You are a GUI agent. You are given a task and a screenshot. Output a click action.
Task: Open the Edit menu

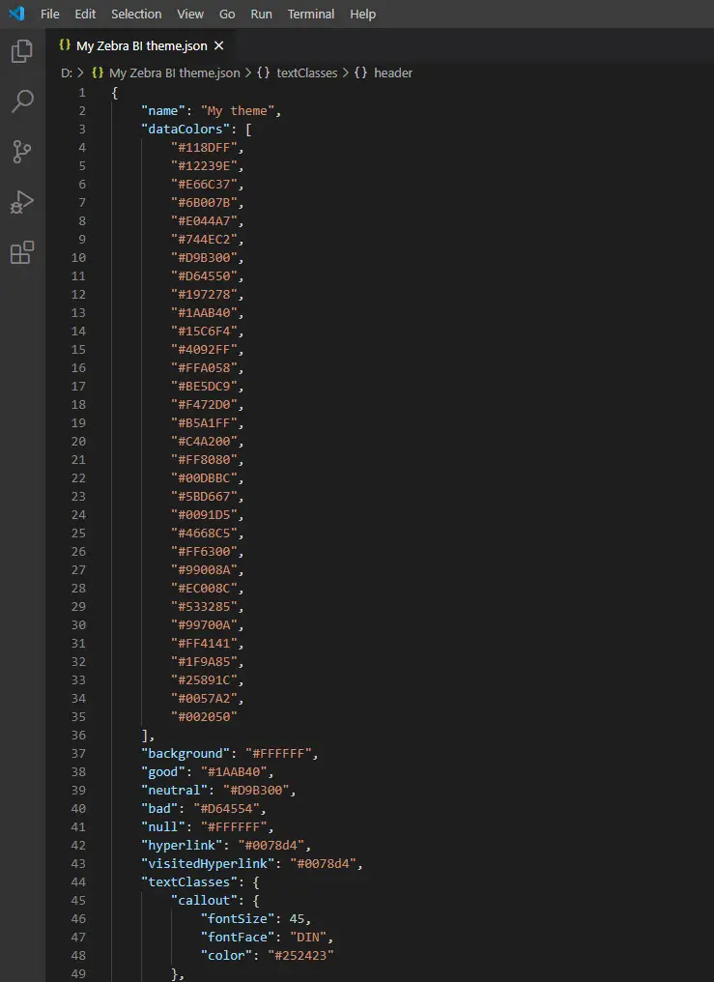click(85, 14)
